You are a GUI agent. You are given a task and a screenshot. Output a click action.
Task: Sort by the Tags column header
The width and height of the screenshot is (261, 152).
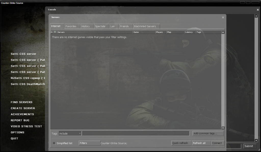(208, 32)
